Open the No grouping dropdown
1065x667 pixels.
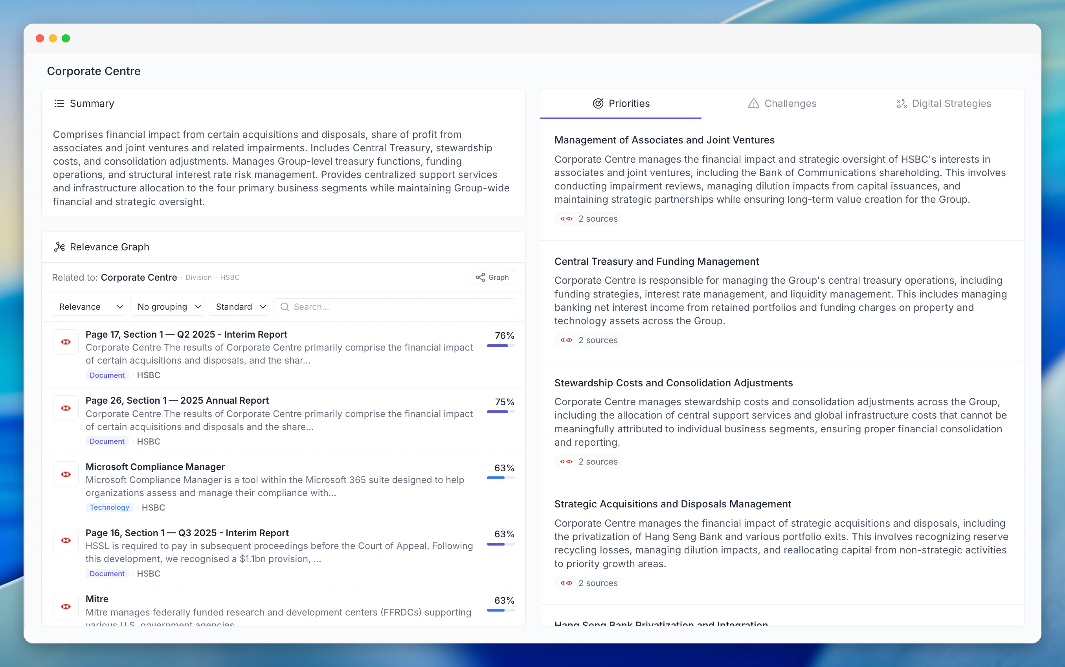pos(167,307)
